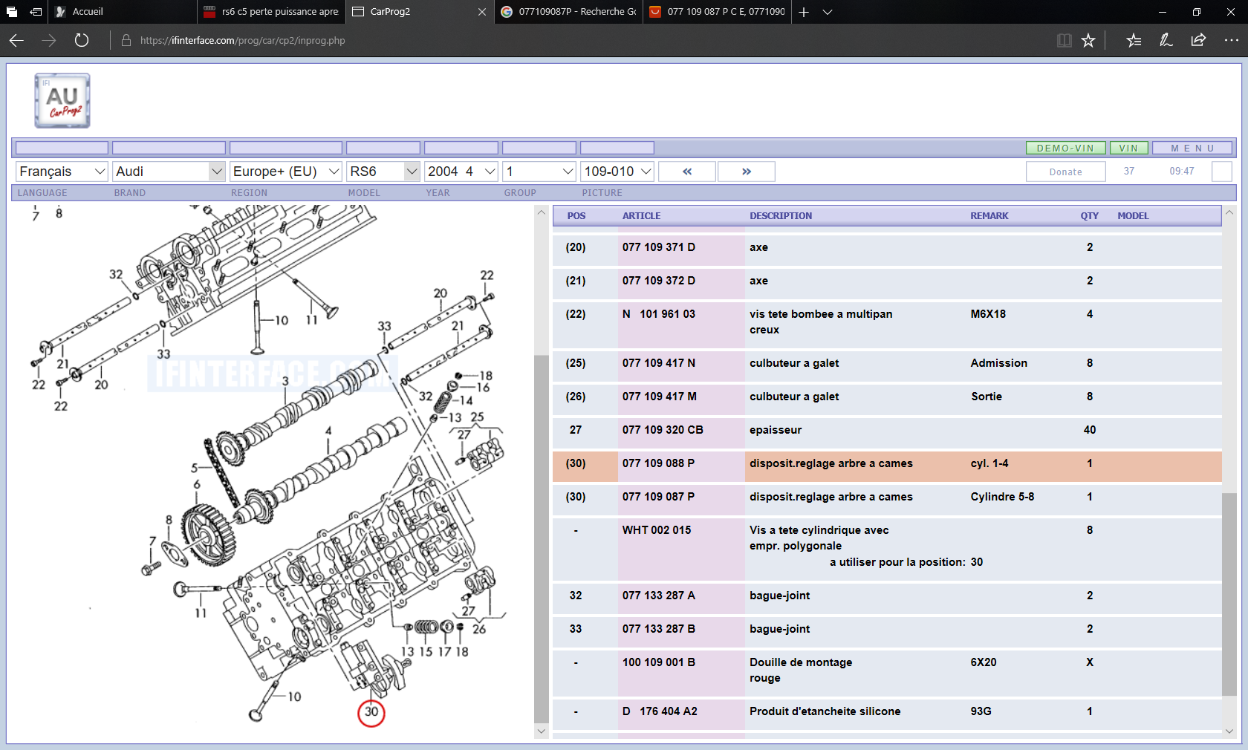
Task: Switch to the rs6 c5 perte puissance tab
Action: (272, 12)
